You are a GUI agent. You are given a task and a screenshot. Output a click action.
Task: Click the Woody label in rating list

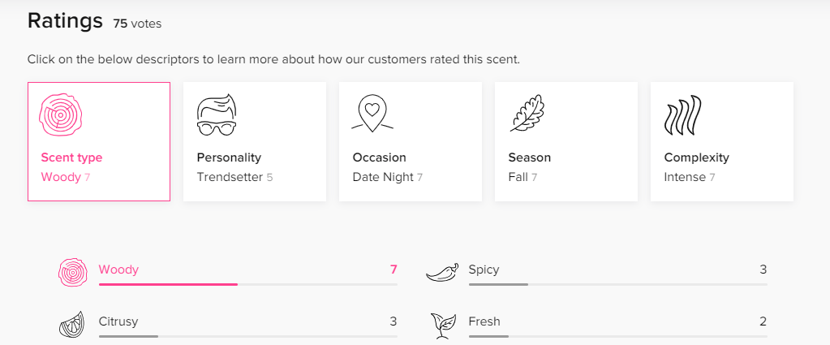point(118,270)
